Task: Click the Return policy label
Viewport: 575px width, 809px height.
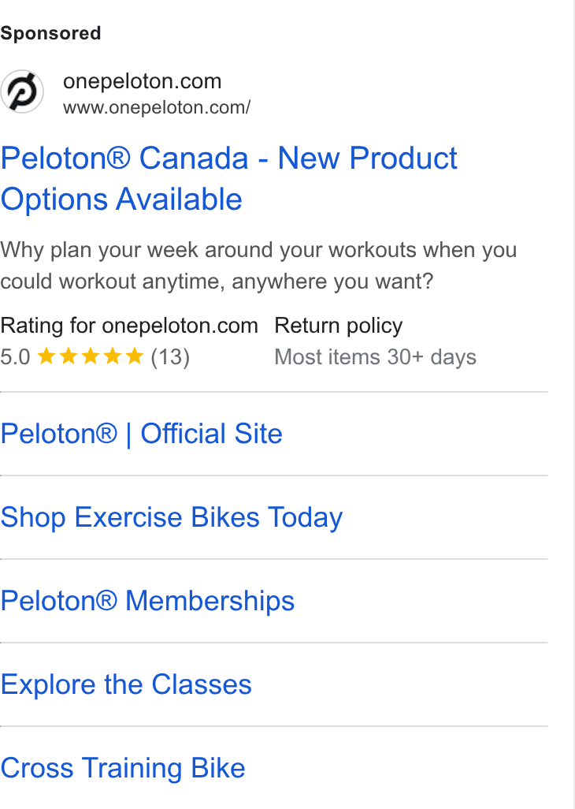Action: (x=339, y=326)
